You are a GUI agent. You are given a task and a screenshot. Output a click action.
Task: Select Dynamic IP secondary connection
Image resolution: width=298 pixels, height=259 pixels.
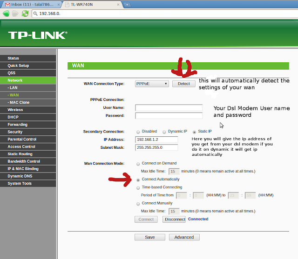tap(164, 132)
